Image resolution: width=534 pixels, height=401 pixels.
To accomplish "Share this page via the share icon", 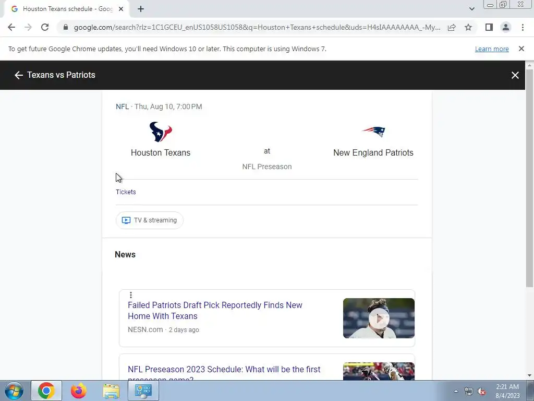I will [x=452, y=27].
